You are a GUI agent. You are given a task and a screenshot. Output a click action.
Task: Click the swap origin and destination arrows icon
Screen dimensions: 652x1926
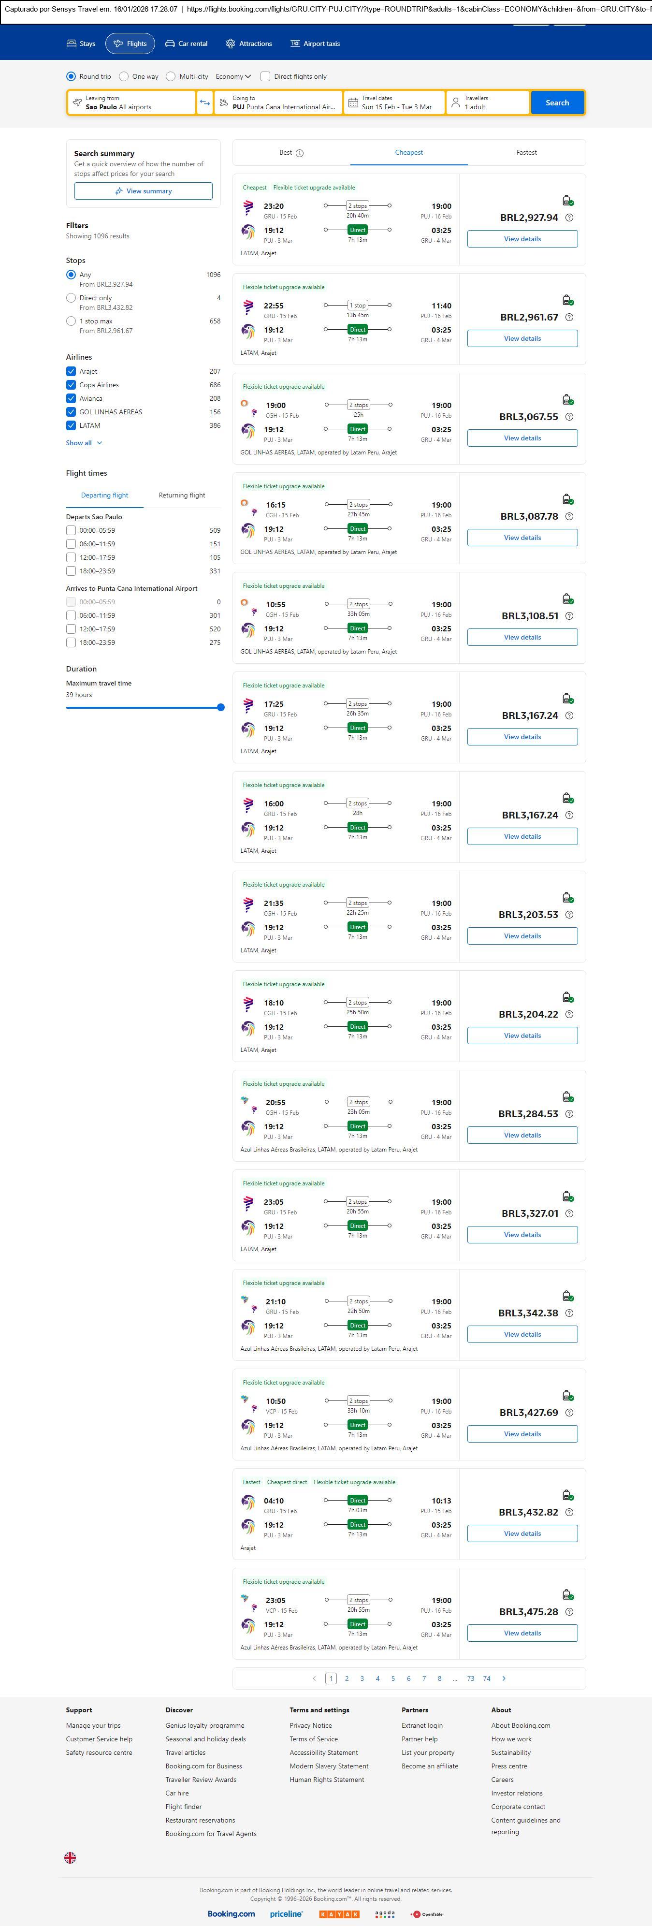click(x=205, y=102)
